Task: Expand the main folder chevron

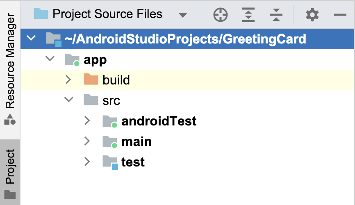Action: point(87,141)
